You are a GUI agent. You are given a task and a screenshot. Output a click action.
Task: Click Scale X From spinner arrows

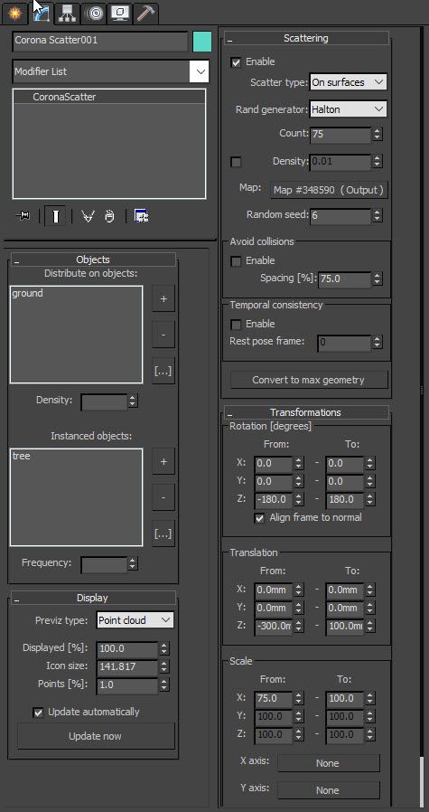pos(299,698)
